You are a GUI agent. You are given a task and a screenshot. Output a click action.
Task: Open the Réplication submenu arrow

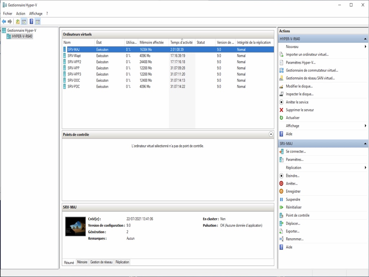(x=365, y=168)
